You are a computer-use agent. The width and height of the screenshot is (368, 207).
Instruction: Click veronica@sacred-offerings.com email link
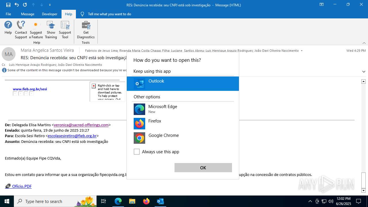[x=81, y=125]
